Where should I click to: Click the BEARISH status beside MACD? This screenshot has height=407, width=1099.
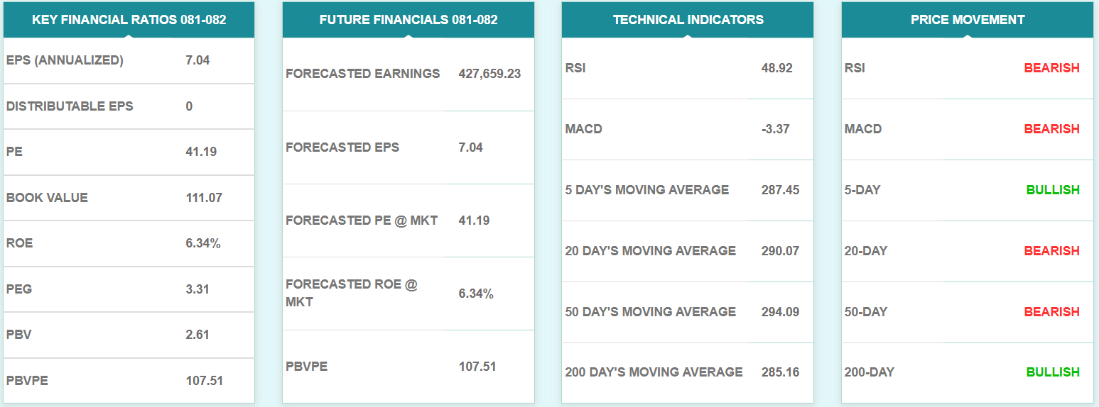pos(1051,129)
